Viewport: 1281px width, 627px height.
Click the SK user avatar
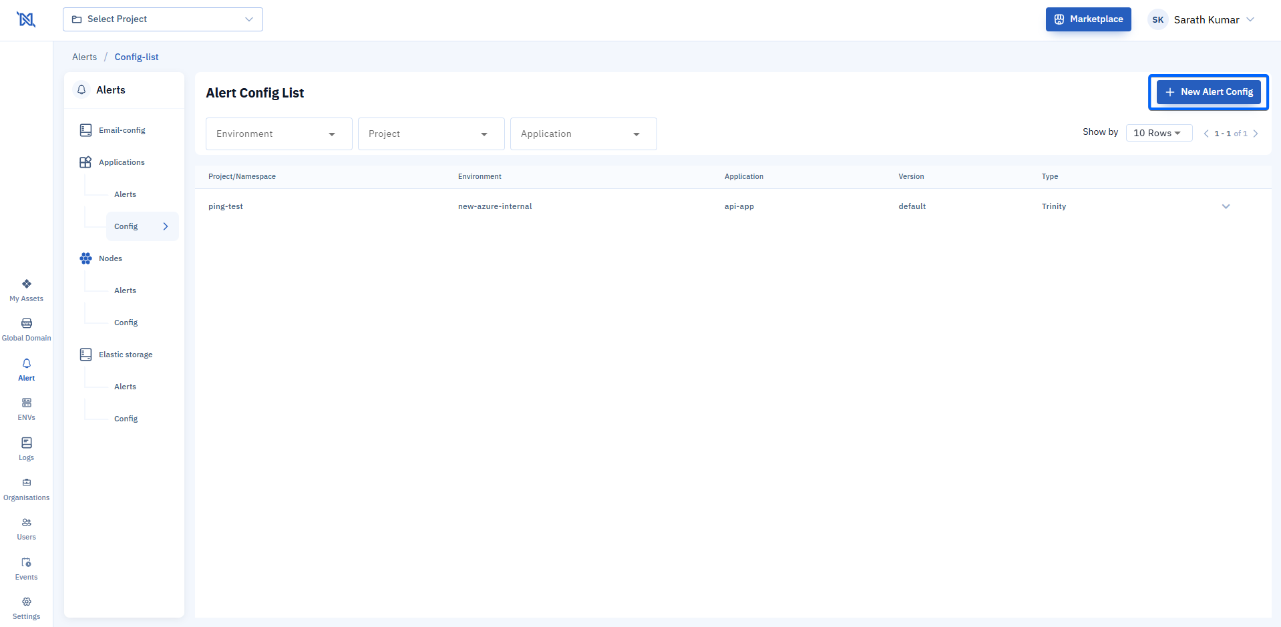coord(1157,19)
